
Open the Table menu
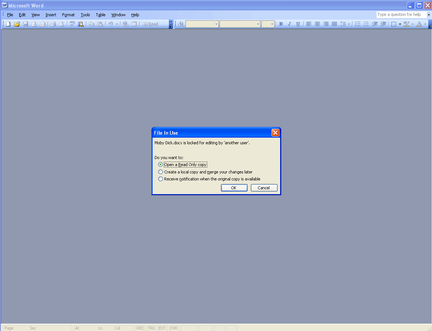[101, 15]
